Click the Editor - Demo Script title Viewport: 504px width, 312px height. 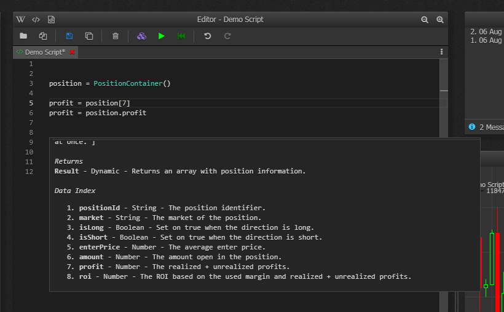(230, 20)
